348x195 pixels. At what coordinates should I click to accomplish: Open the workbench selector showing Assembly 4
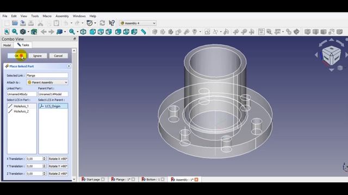pyautogui.click(x=138, y=23)
